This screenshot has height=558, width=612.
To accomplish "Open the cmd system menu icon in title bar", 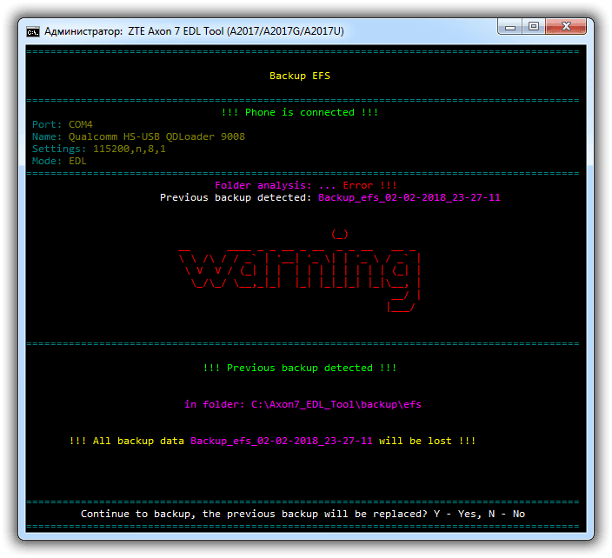I will 33,31.
